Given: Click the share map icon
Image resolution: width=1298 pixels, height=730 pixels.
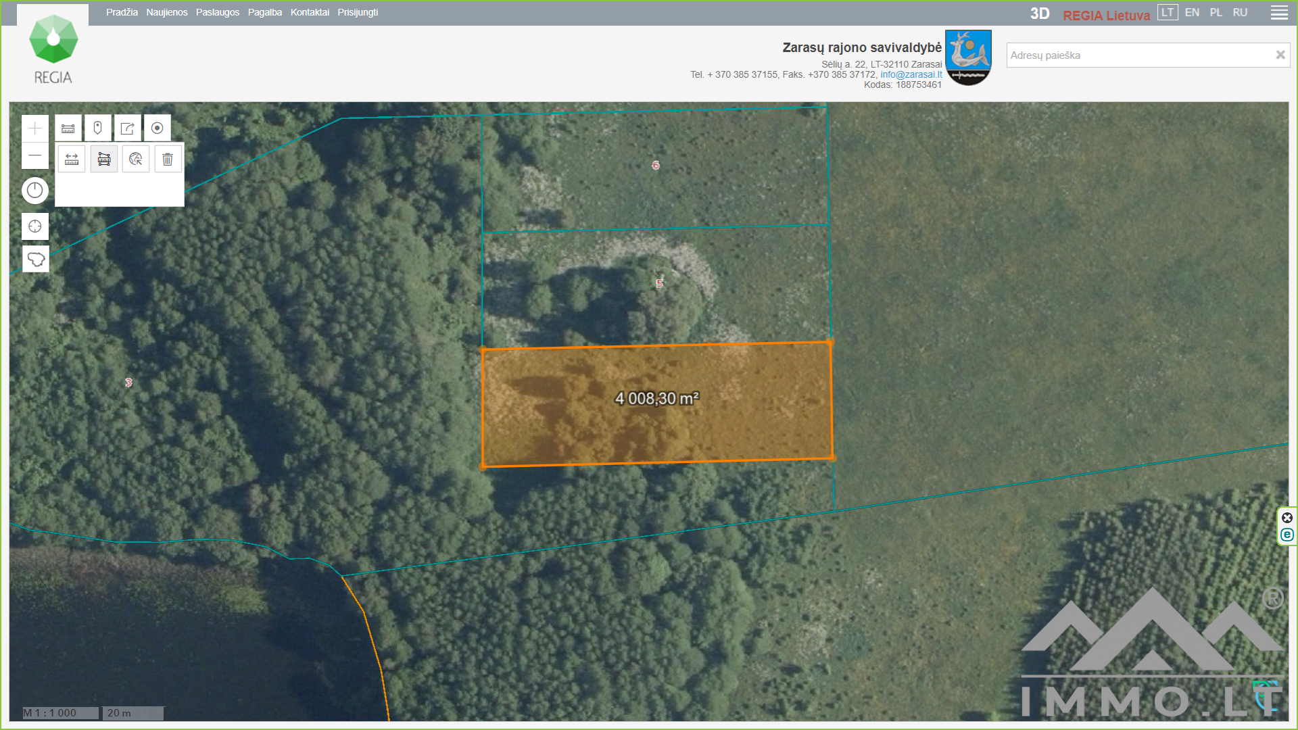Looking at the screenshot, I should [128, 128].
